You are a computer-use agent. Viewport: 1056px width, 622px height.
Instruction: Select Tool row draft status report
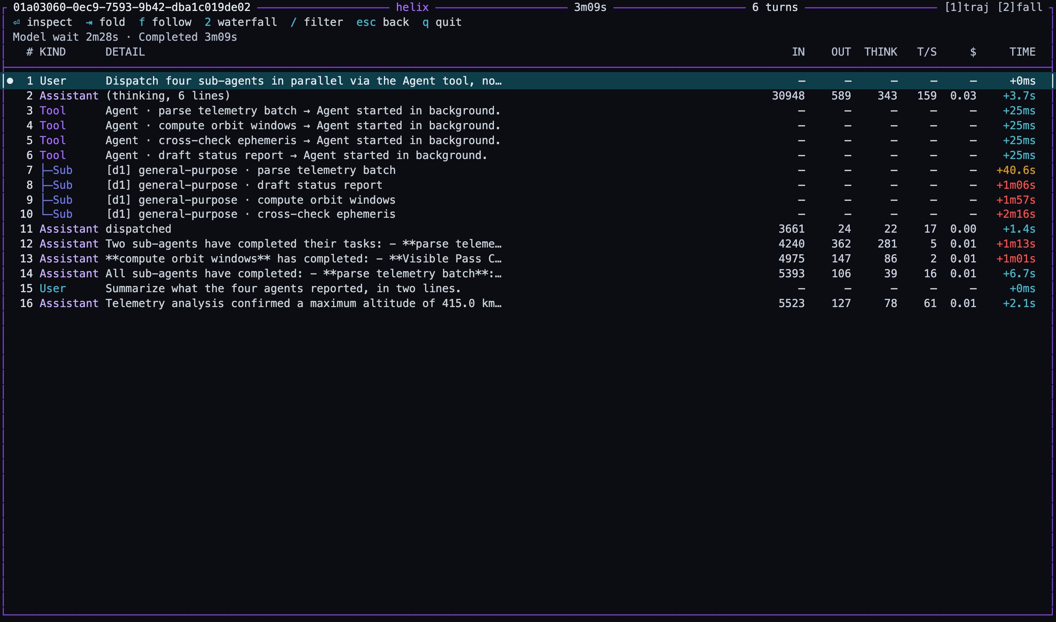(x=528, y=155)
